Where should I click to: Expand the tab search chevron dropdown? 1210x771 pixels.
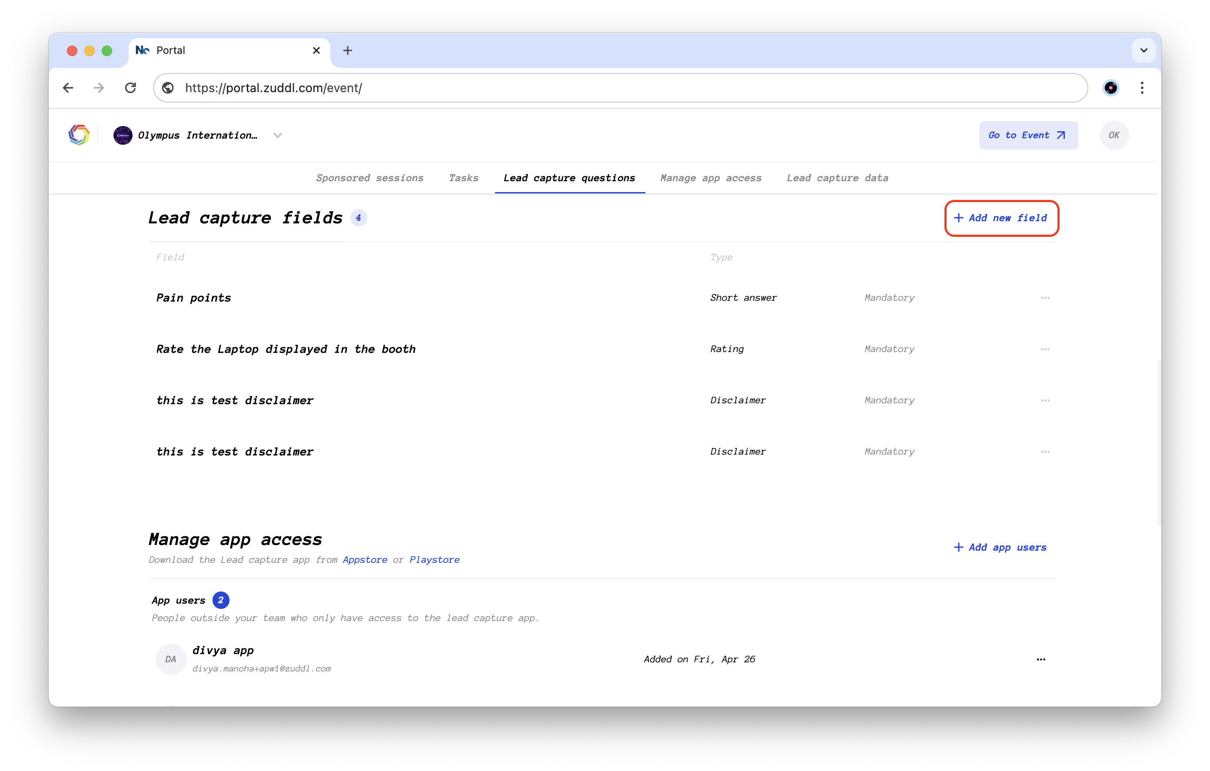pyautogui.click(x=1143, y=50)
